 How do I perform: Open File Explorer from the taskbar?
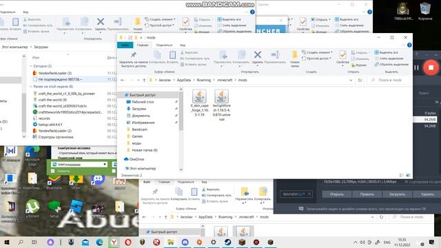click(x=170, y=242)
